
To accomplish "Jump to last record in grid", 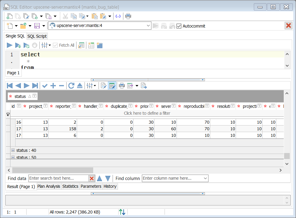I will (x=35, y=86).
